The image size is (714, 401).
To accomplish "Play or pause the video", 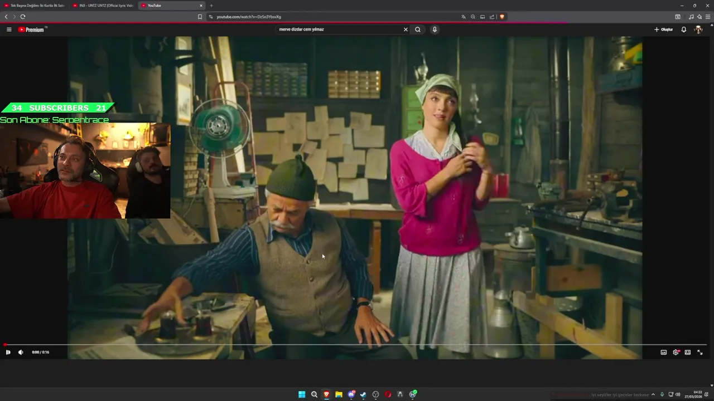I will tap(8, 352).
